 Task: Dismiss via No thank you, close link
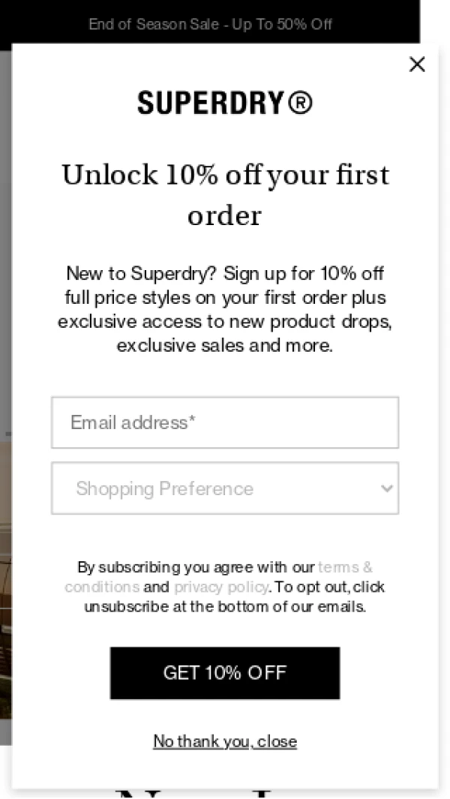point(225,741)
